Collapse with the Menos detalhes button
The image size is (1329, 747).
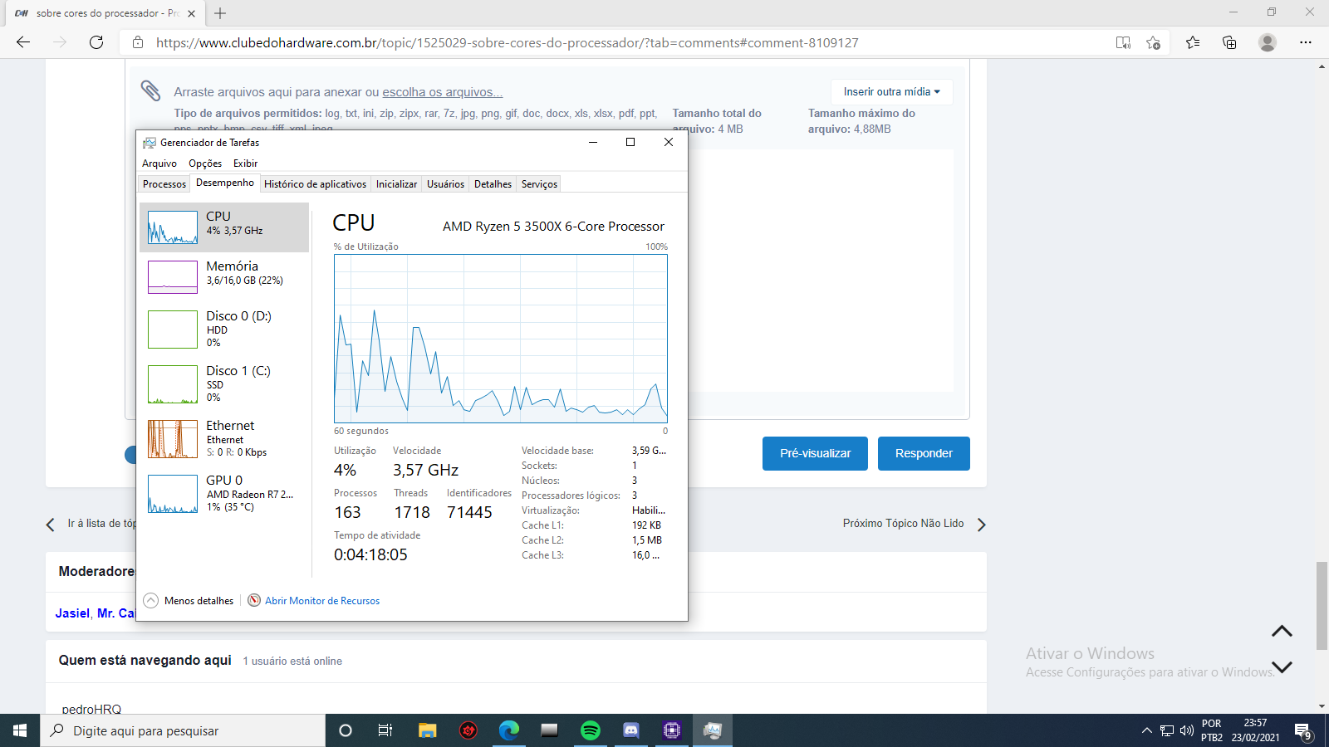(189, 600)
